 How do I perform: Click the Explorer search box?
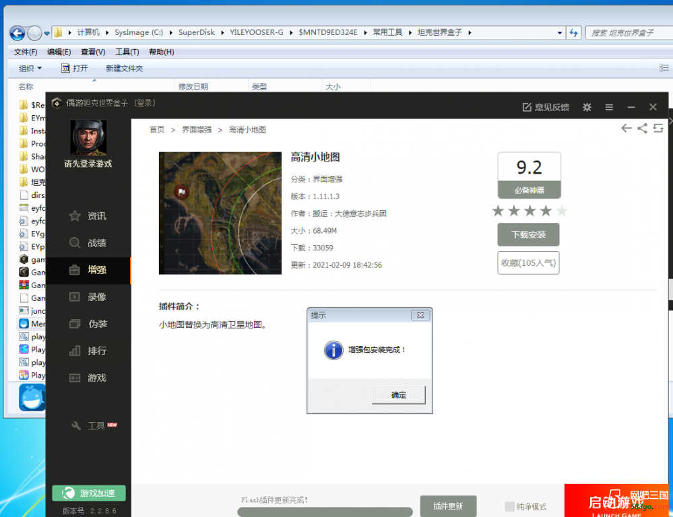click(x=629, y=32)
